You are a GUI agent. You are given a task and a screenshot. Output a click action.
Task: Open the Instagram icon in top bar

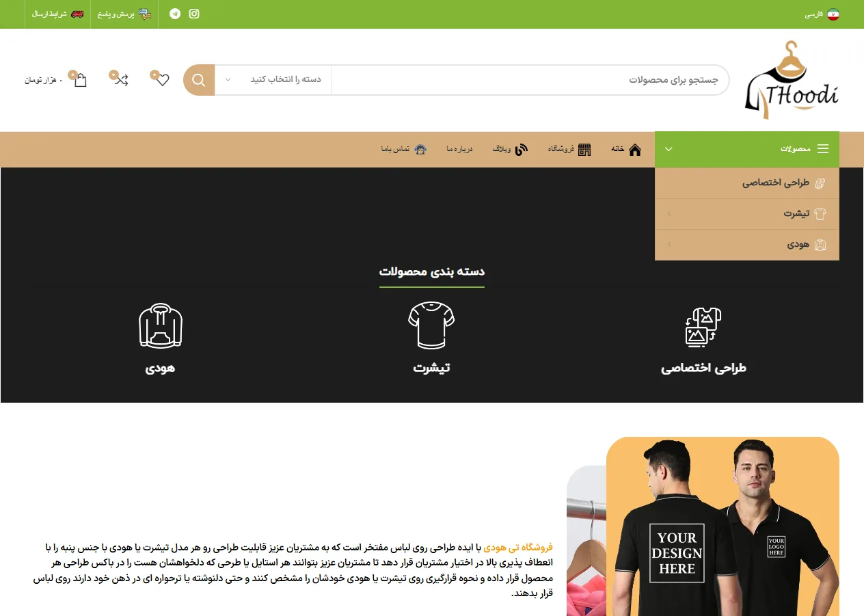(194, 14)
